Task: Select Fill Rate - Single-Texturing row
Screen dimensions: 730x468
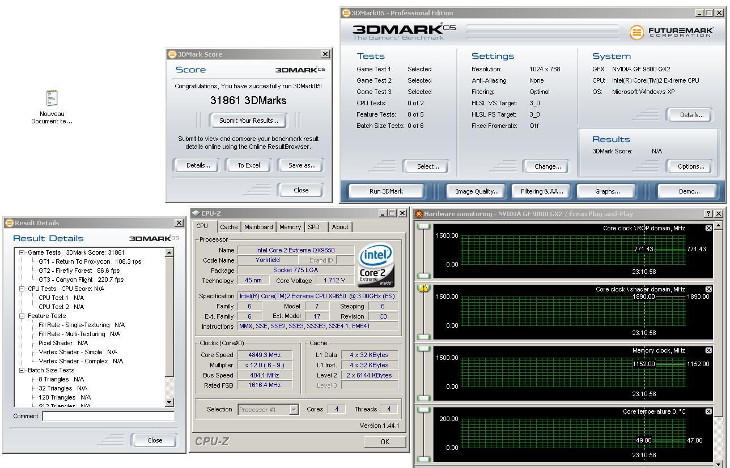Action: coord(82,325)
